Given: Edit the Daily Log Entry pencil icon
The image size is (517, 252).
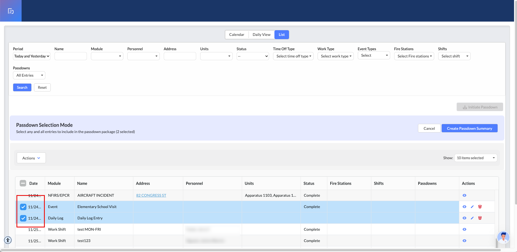Looking at the screenshot, I should click(x=472, y=218).
